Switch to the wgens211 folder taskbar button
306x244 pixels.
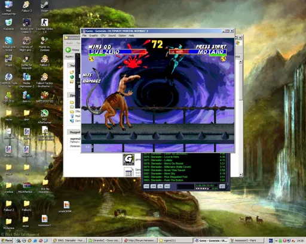pos(176,240)
